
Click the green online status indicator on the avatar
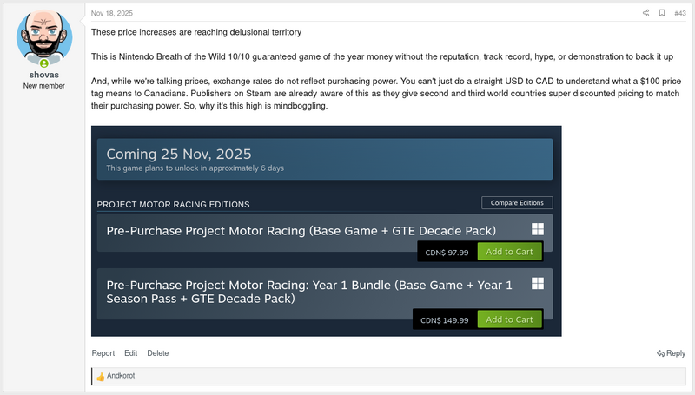coord(44,63)
